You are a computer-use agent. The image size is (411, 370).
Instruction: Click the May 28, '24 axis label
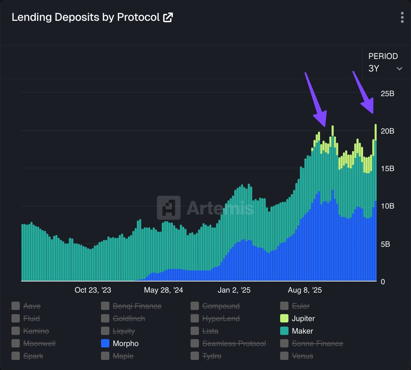point(163,290)
